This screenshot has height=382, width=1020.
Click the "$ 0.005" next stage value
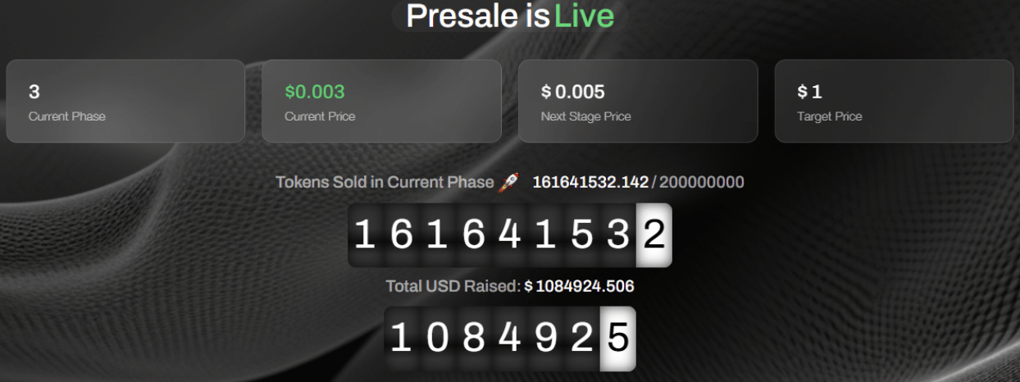coord(573,92)
